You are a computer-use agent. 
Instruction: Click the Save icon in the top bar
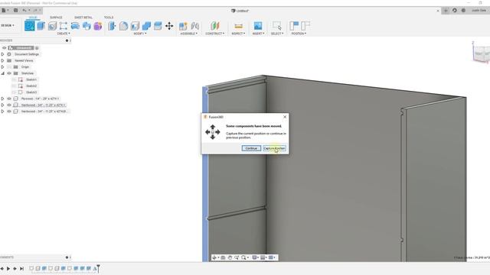(15, 10)
